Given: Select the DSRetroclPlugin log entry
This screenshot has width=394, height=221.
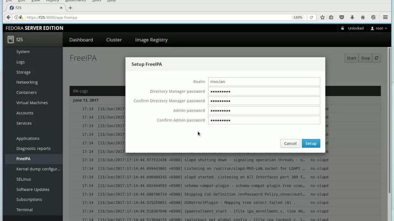Looking at the screenshot, I should pyautogui.click(x=225, y=203).
